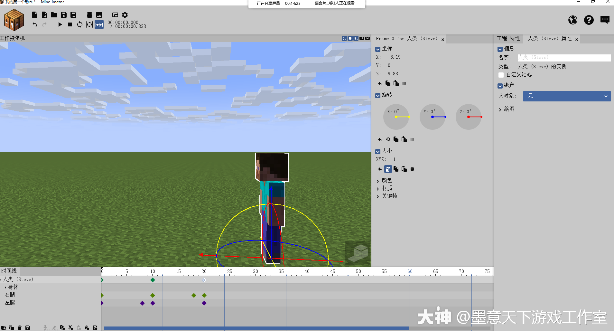
Task: Expand the 颜色 color section
Action: click(x=378, y=181)
